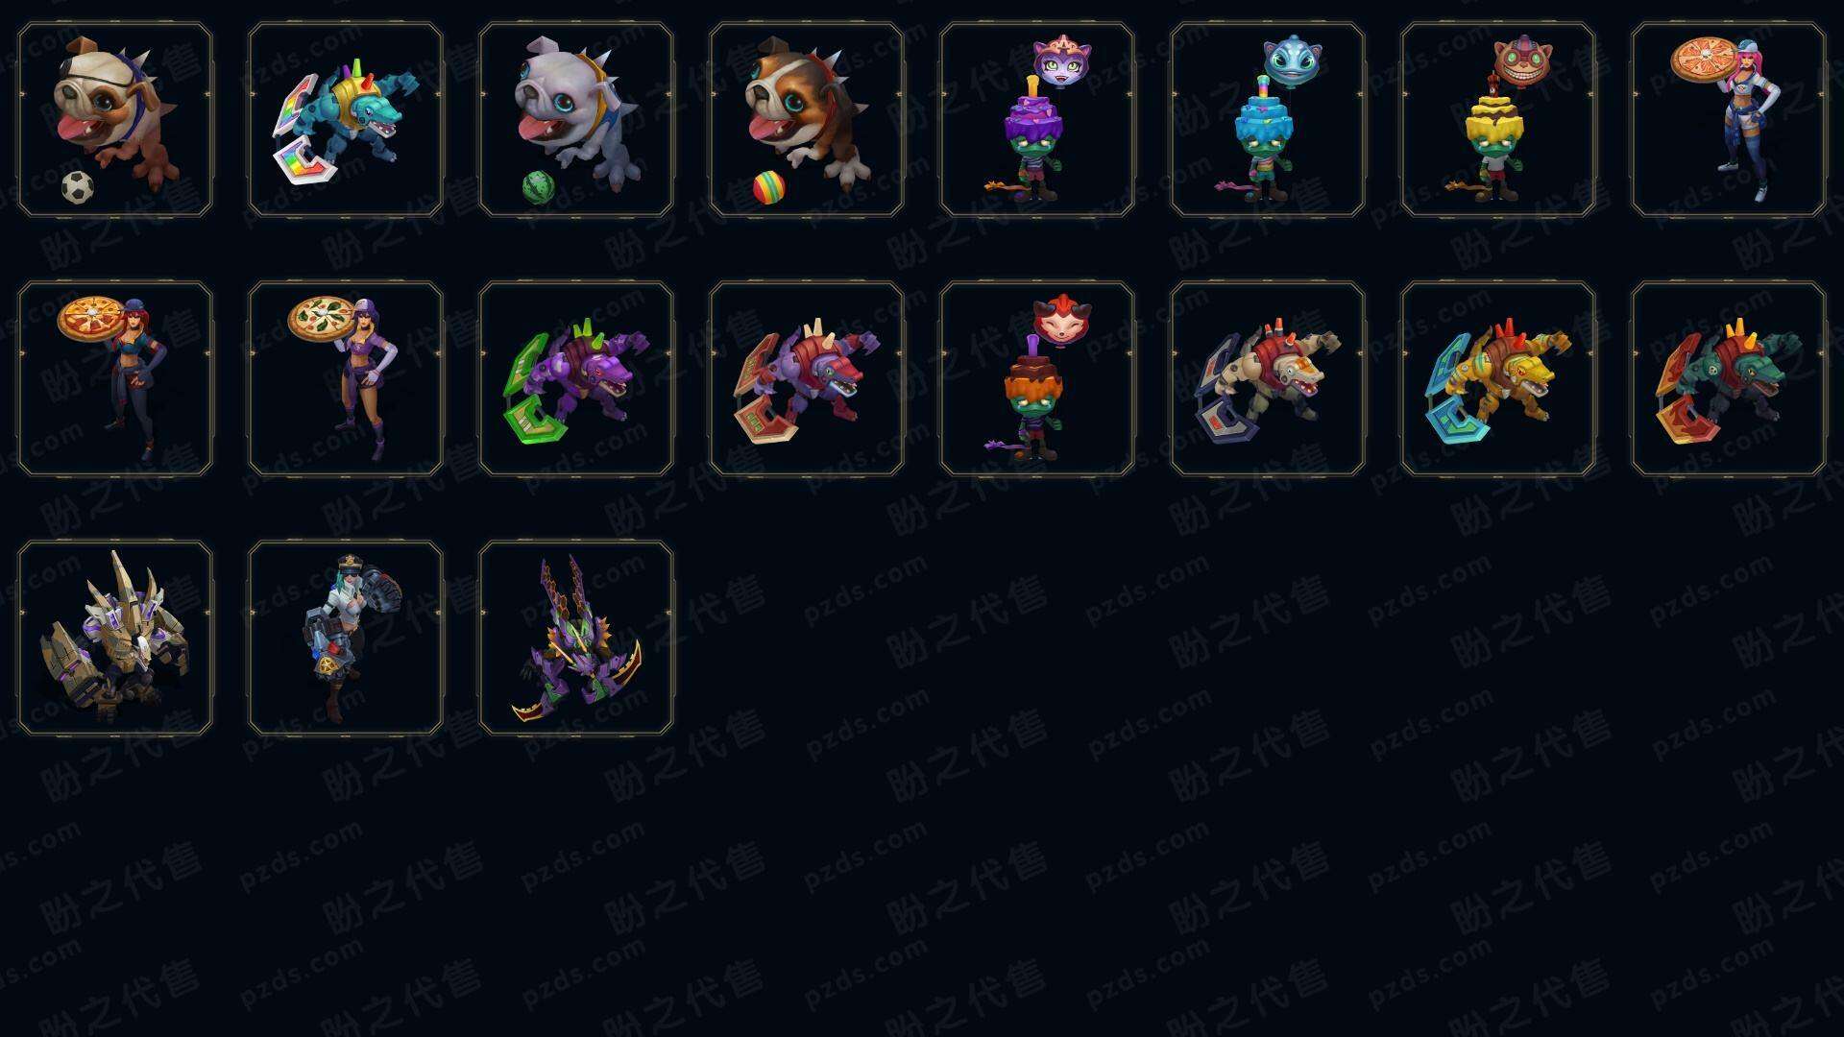Image resolution: width=1844 pixels, height=1037 pixels.
Task: Select purple crocodile with red armor
Action: [807, 378]
